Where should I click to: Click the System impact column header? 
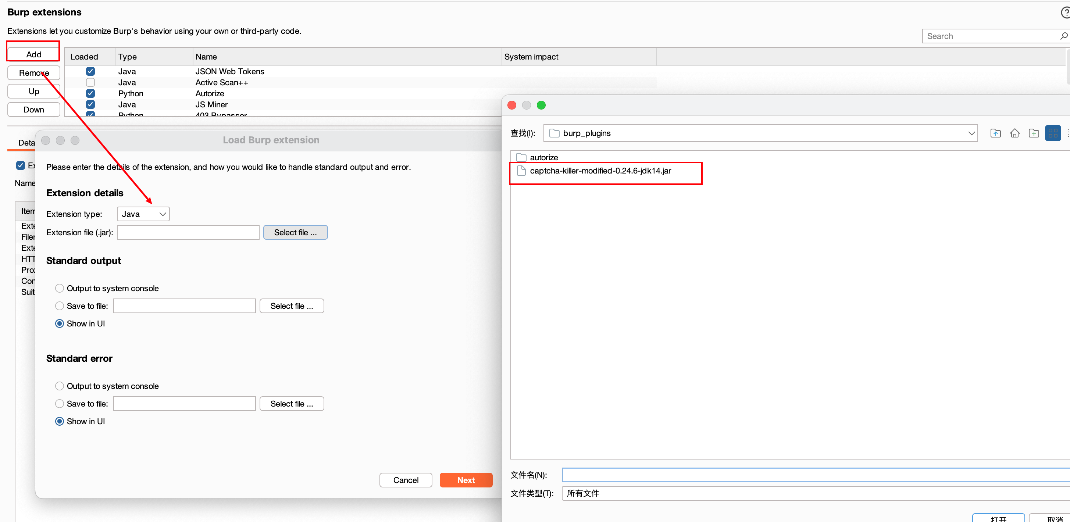(x=579, y=57)
